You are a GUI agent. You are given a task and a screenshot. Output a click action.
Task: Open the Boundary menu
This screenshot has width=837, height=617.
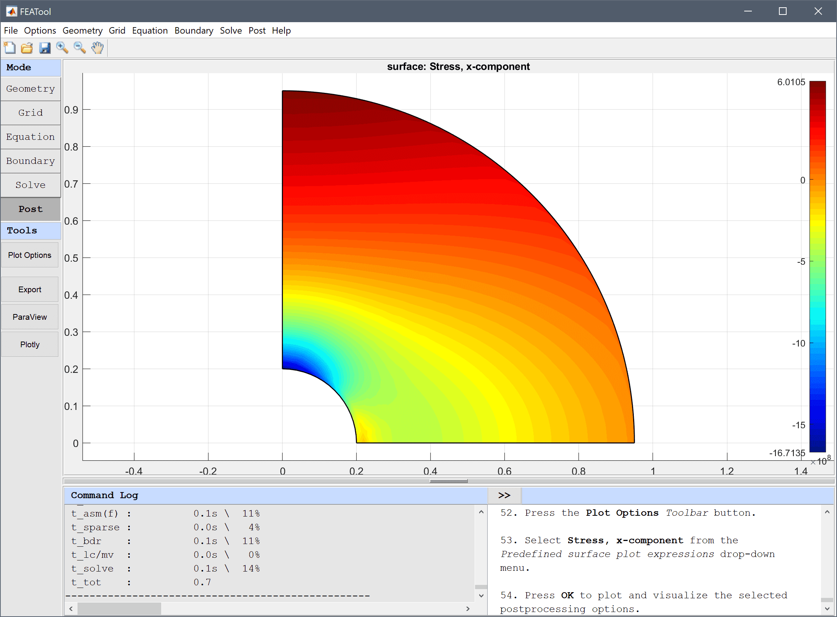click(x=194, y=31)
